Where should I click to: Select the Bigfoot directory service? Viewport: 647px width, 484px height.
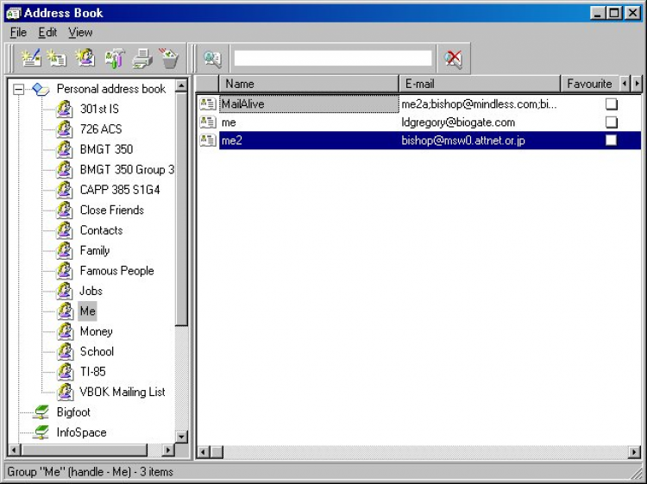pos(73,412)
